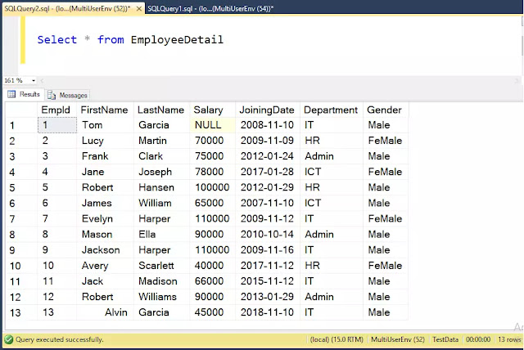Open the 161 % zoom dropdown
Viewport: 524px width, 350px height.
coord(34,80)
